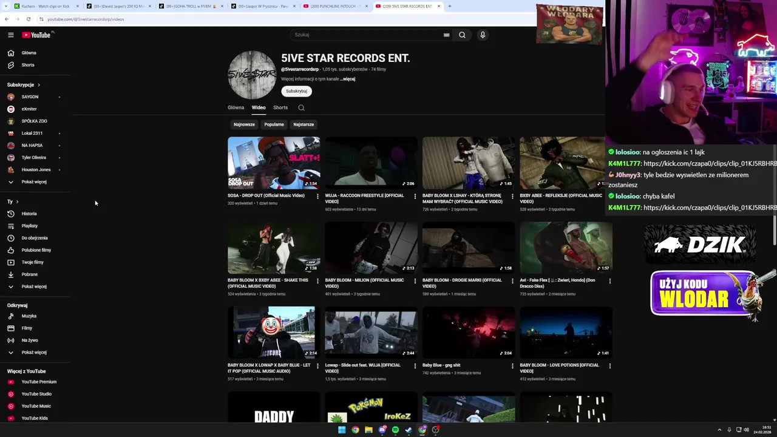Open the YouTube hamburger guide menu
Viewport: 777px width, 437px height.
pyautogui.click(x=10, y=35)
